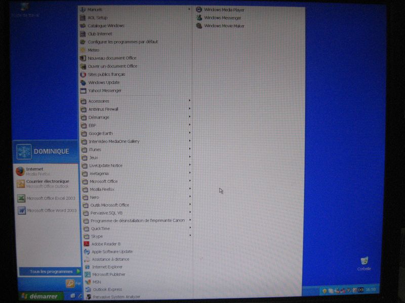405x303 pixels.
Task: Run Windows Update from the programs list
Action: tap(100, 82)
